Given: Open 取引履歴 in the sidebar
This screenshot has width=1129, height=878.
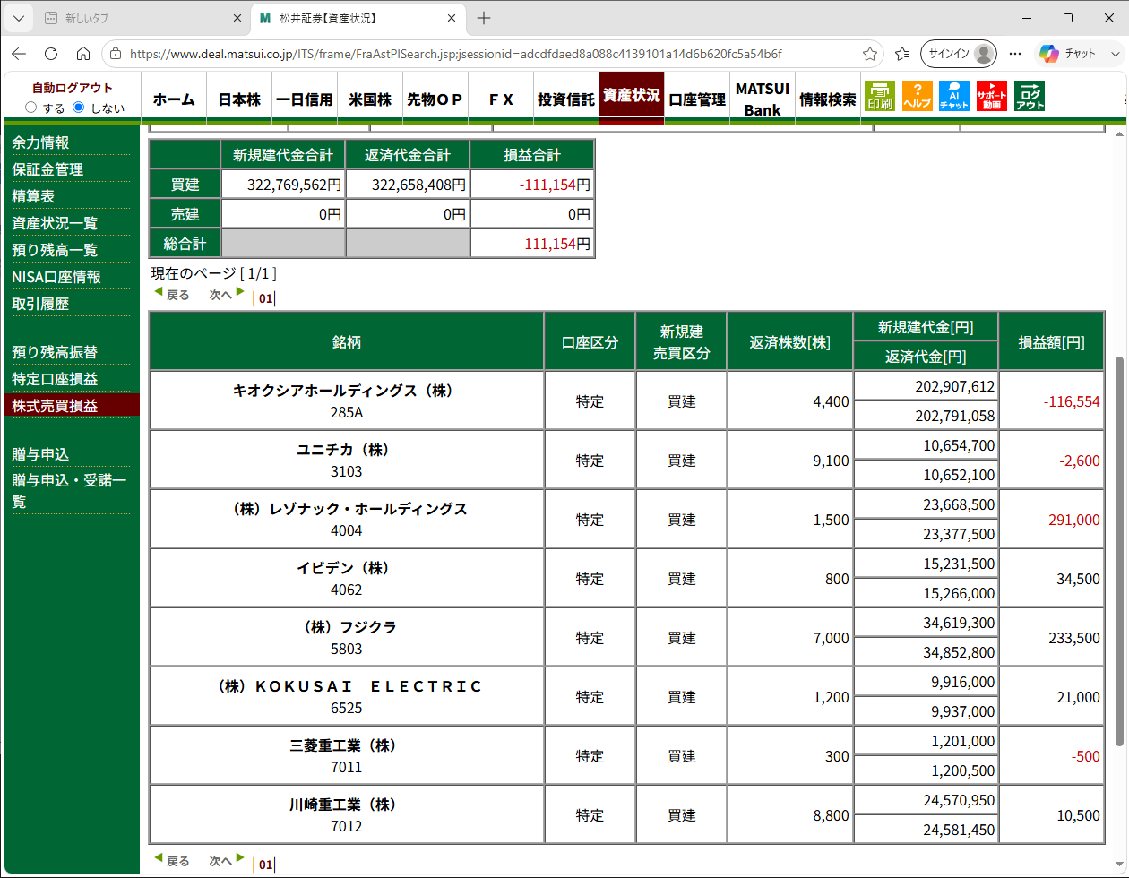Looking at the screenshot, I should [x=40, y=304].
